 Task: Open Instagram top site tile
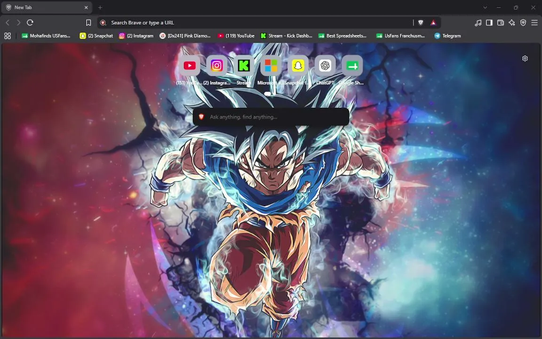pos(217,65)
